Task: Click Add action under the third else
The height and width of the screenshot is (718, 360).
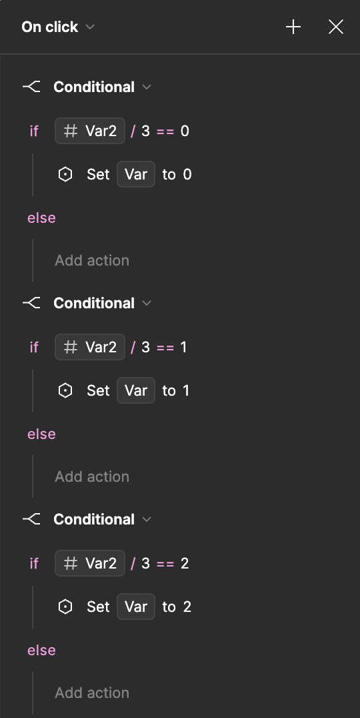Action: click(92, 693)
